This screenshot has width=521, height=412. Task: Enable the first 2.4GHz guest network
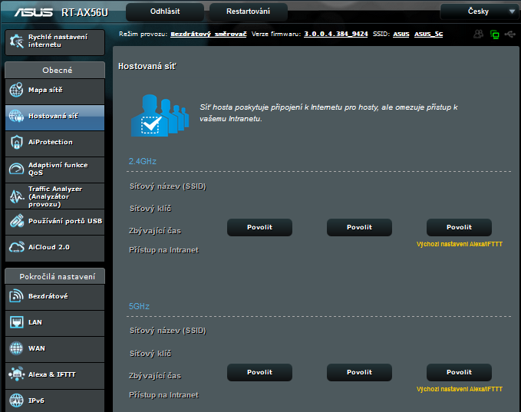[x=259, y=227]
